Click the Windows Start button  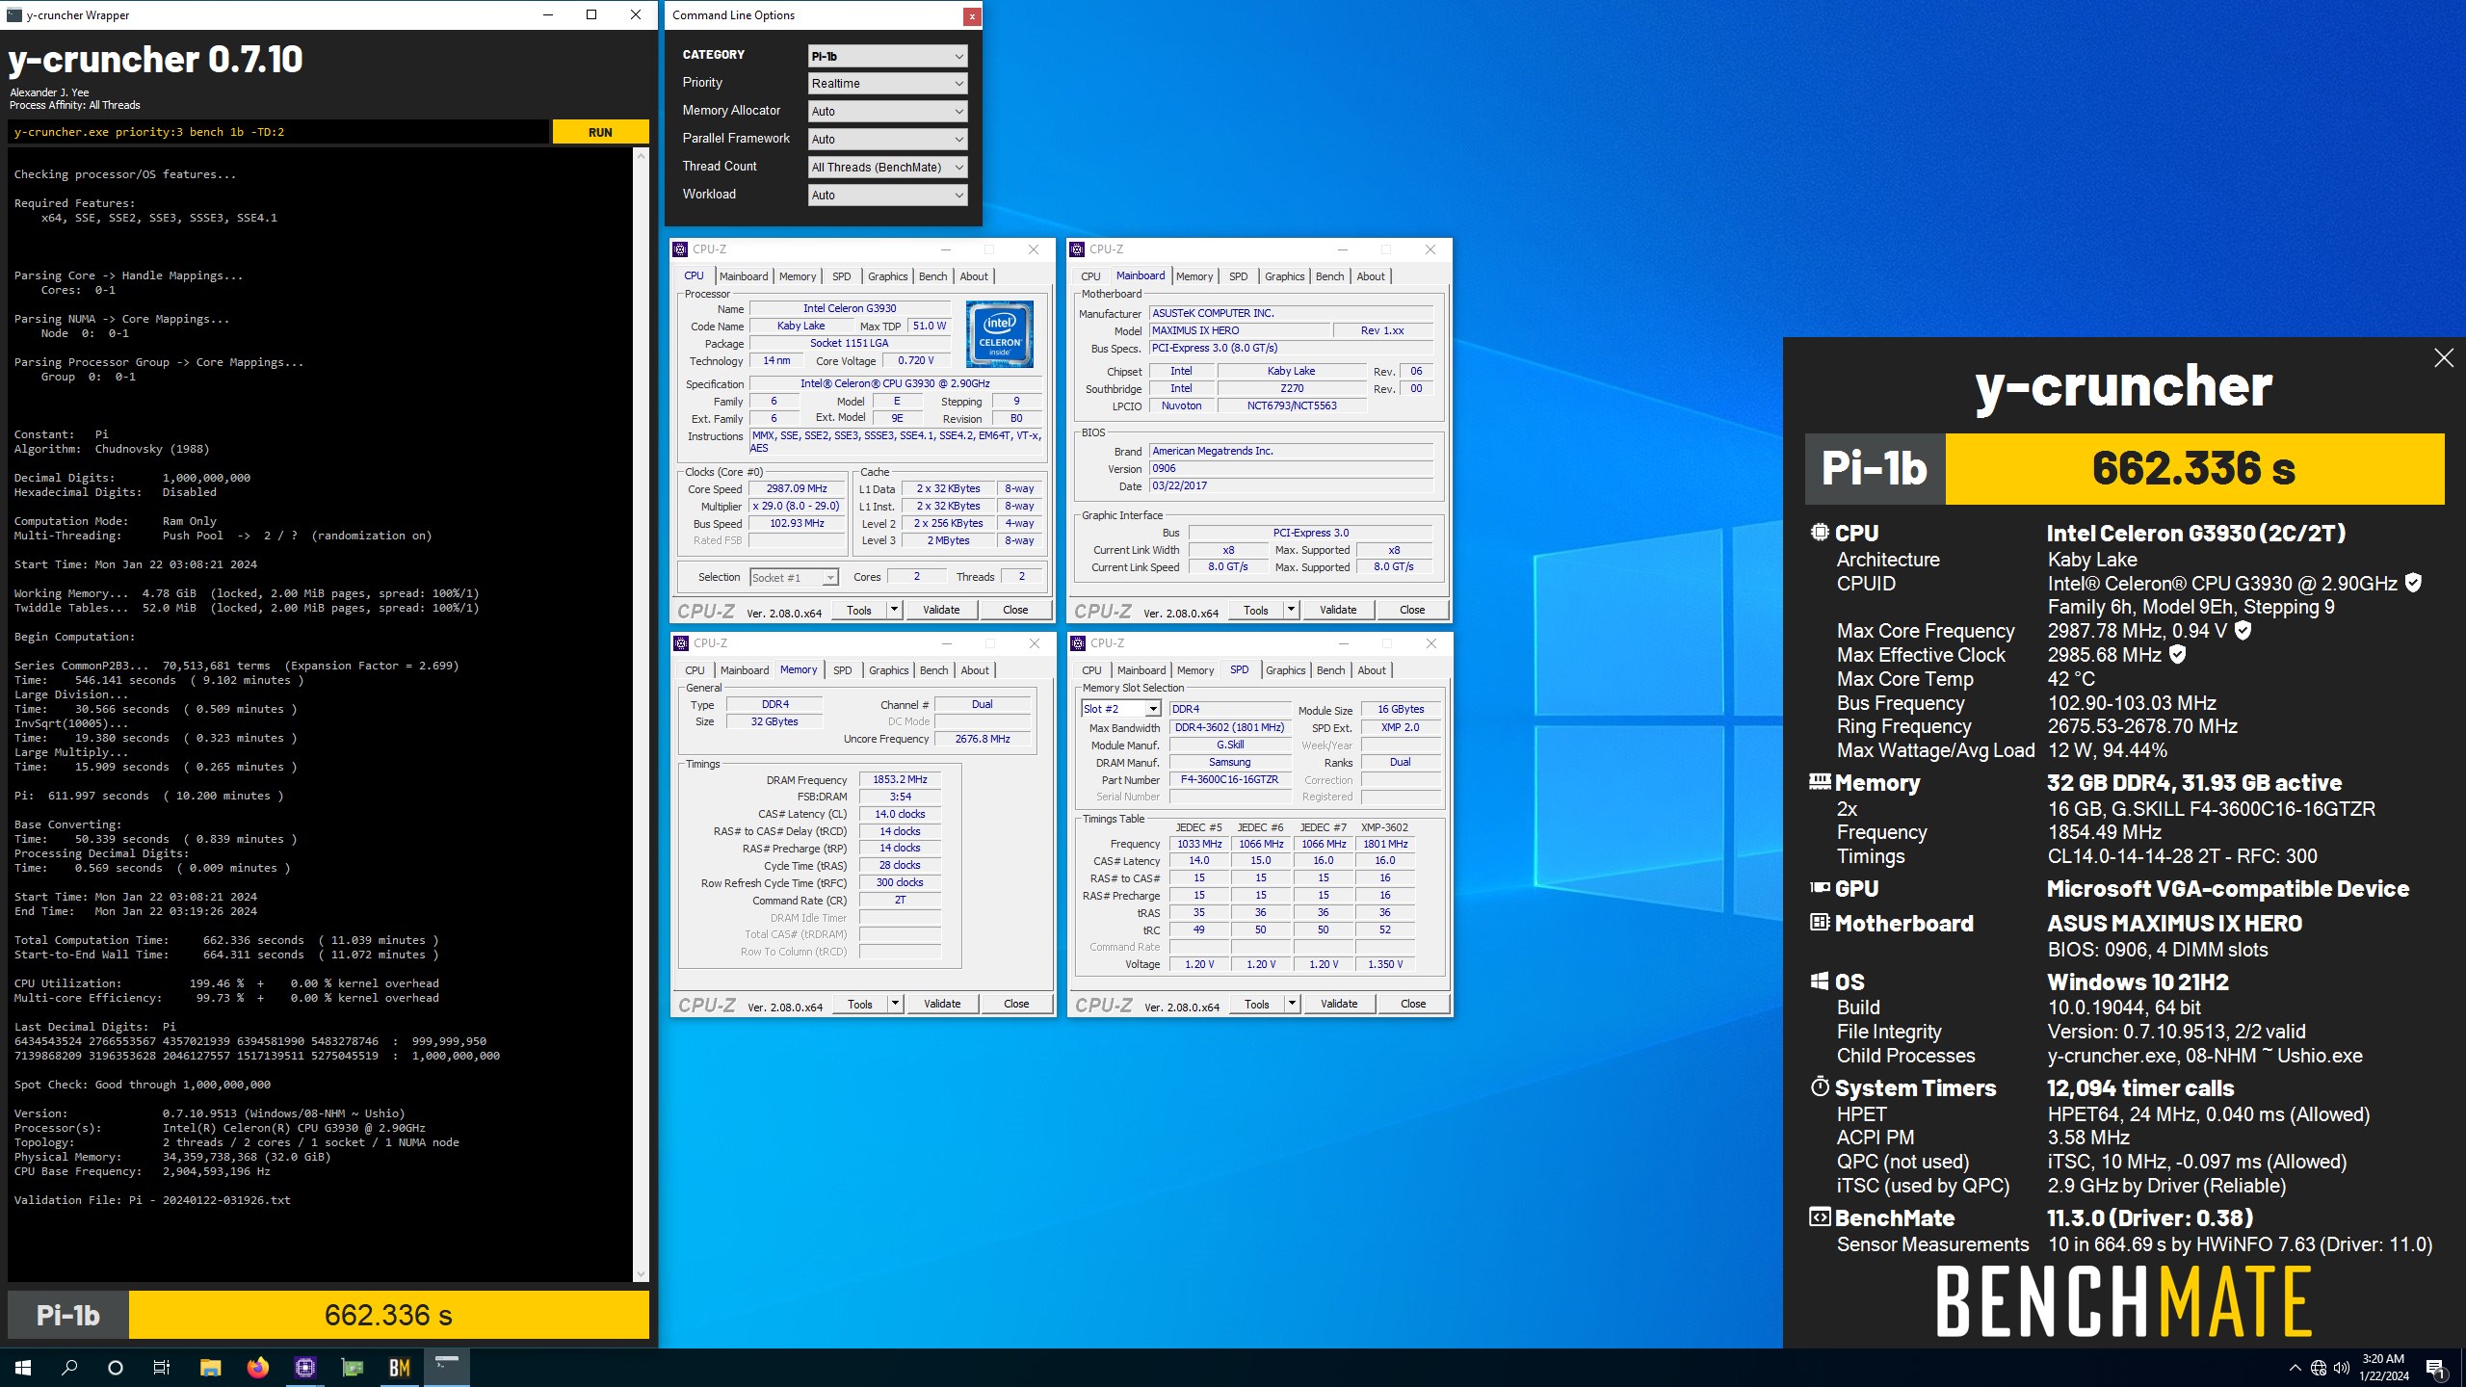click(x=23, y=1367)
